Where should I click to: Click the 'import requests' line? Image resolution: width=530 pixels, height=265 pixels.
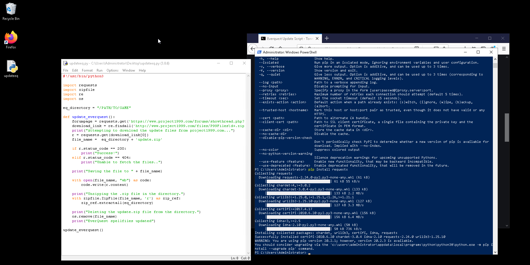(x=80, y=85)
